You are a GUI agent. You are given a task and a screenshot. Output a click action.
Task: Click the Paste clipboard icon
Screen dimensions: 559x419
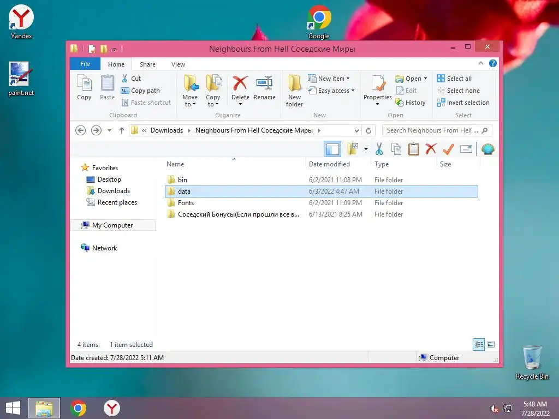(107, 87)
